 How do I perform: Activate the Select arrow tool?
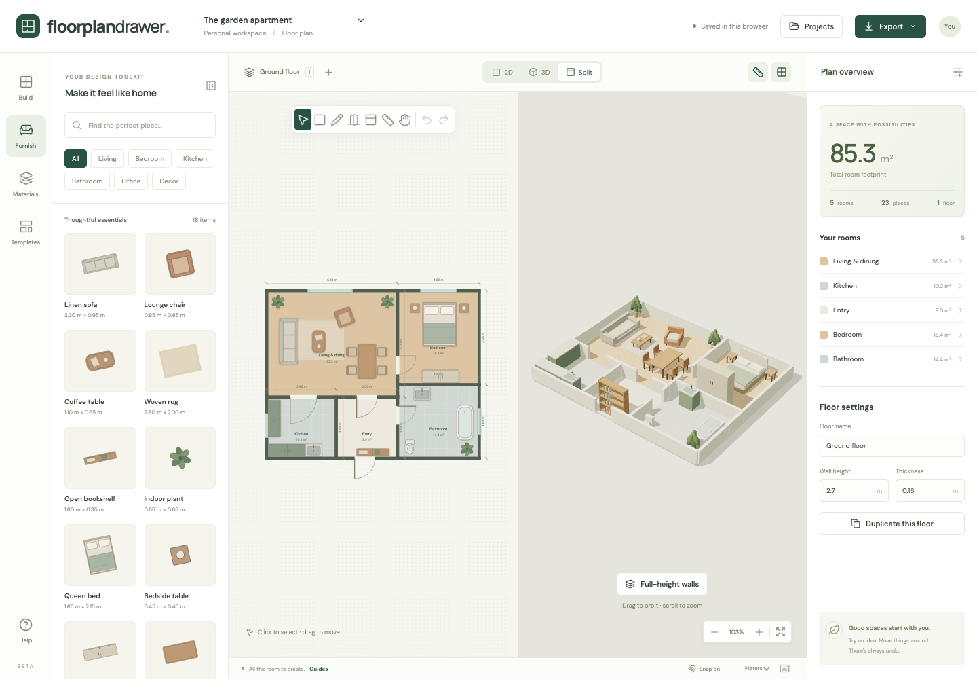(x=303, y=120)
